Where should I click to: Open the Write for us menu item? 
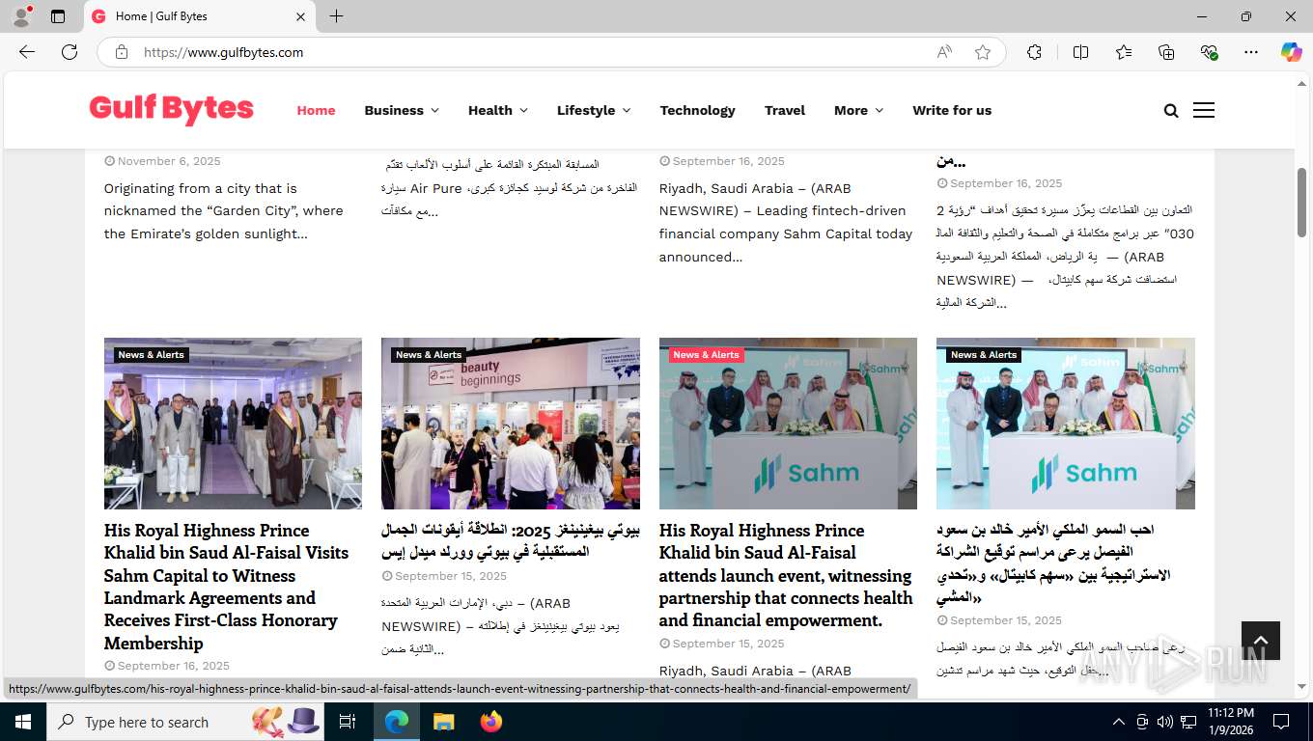[952, 111]
